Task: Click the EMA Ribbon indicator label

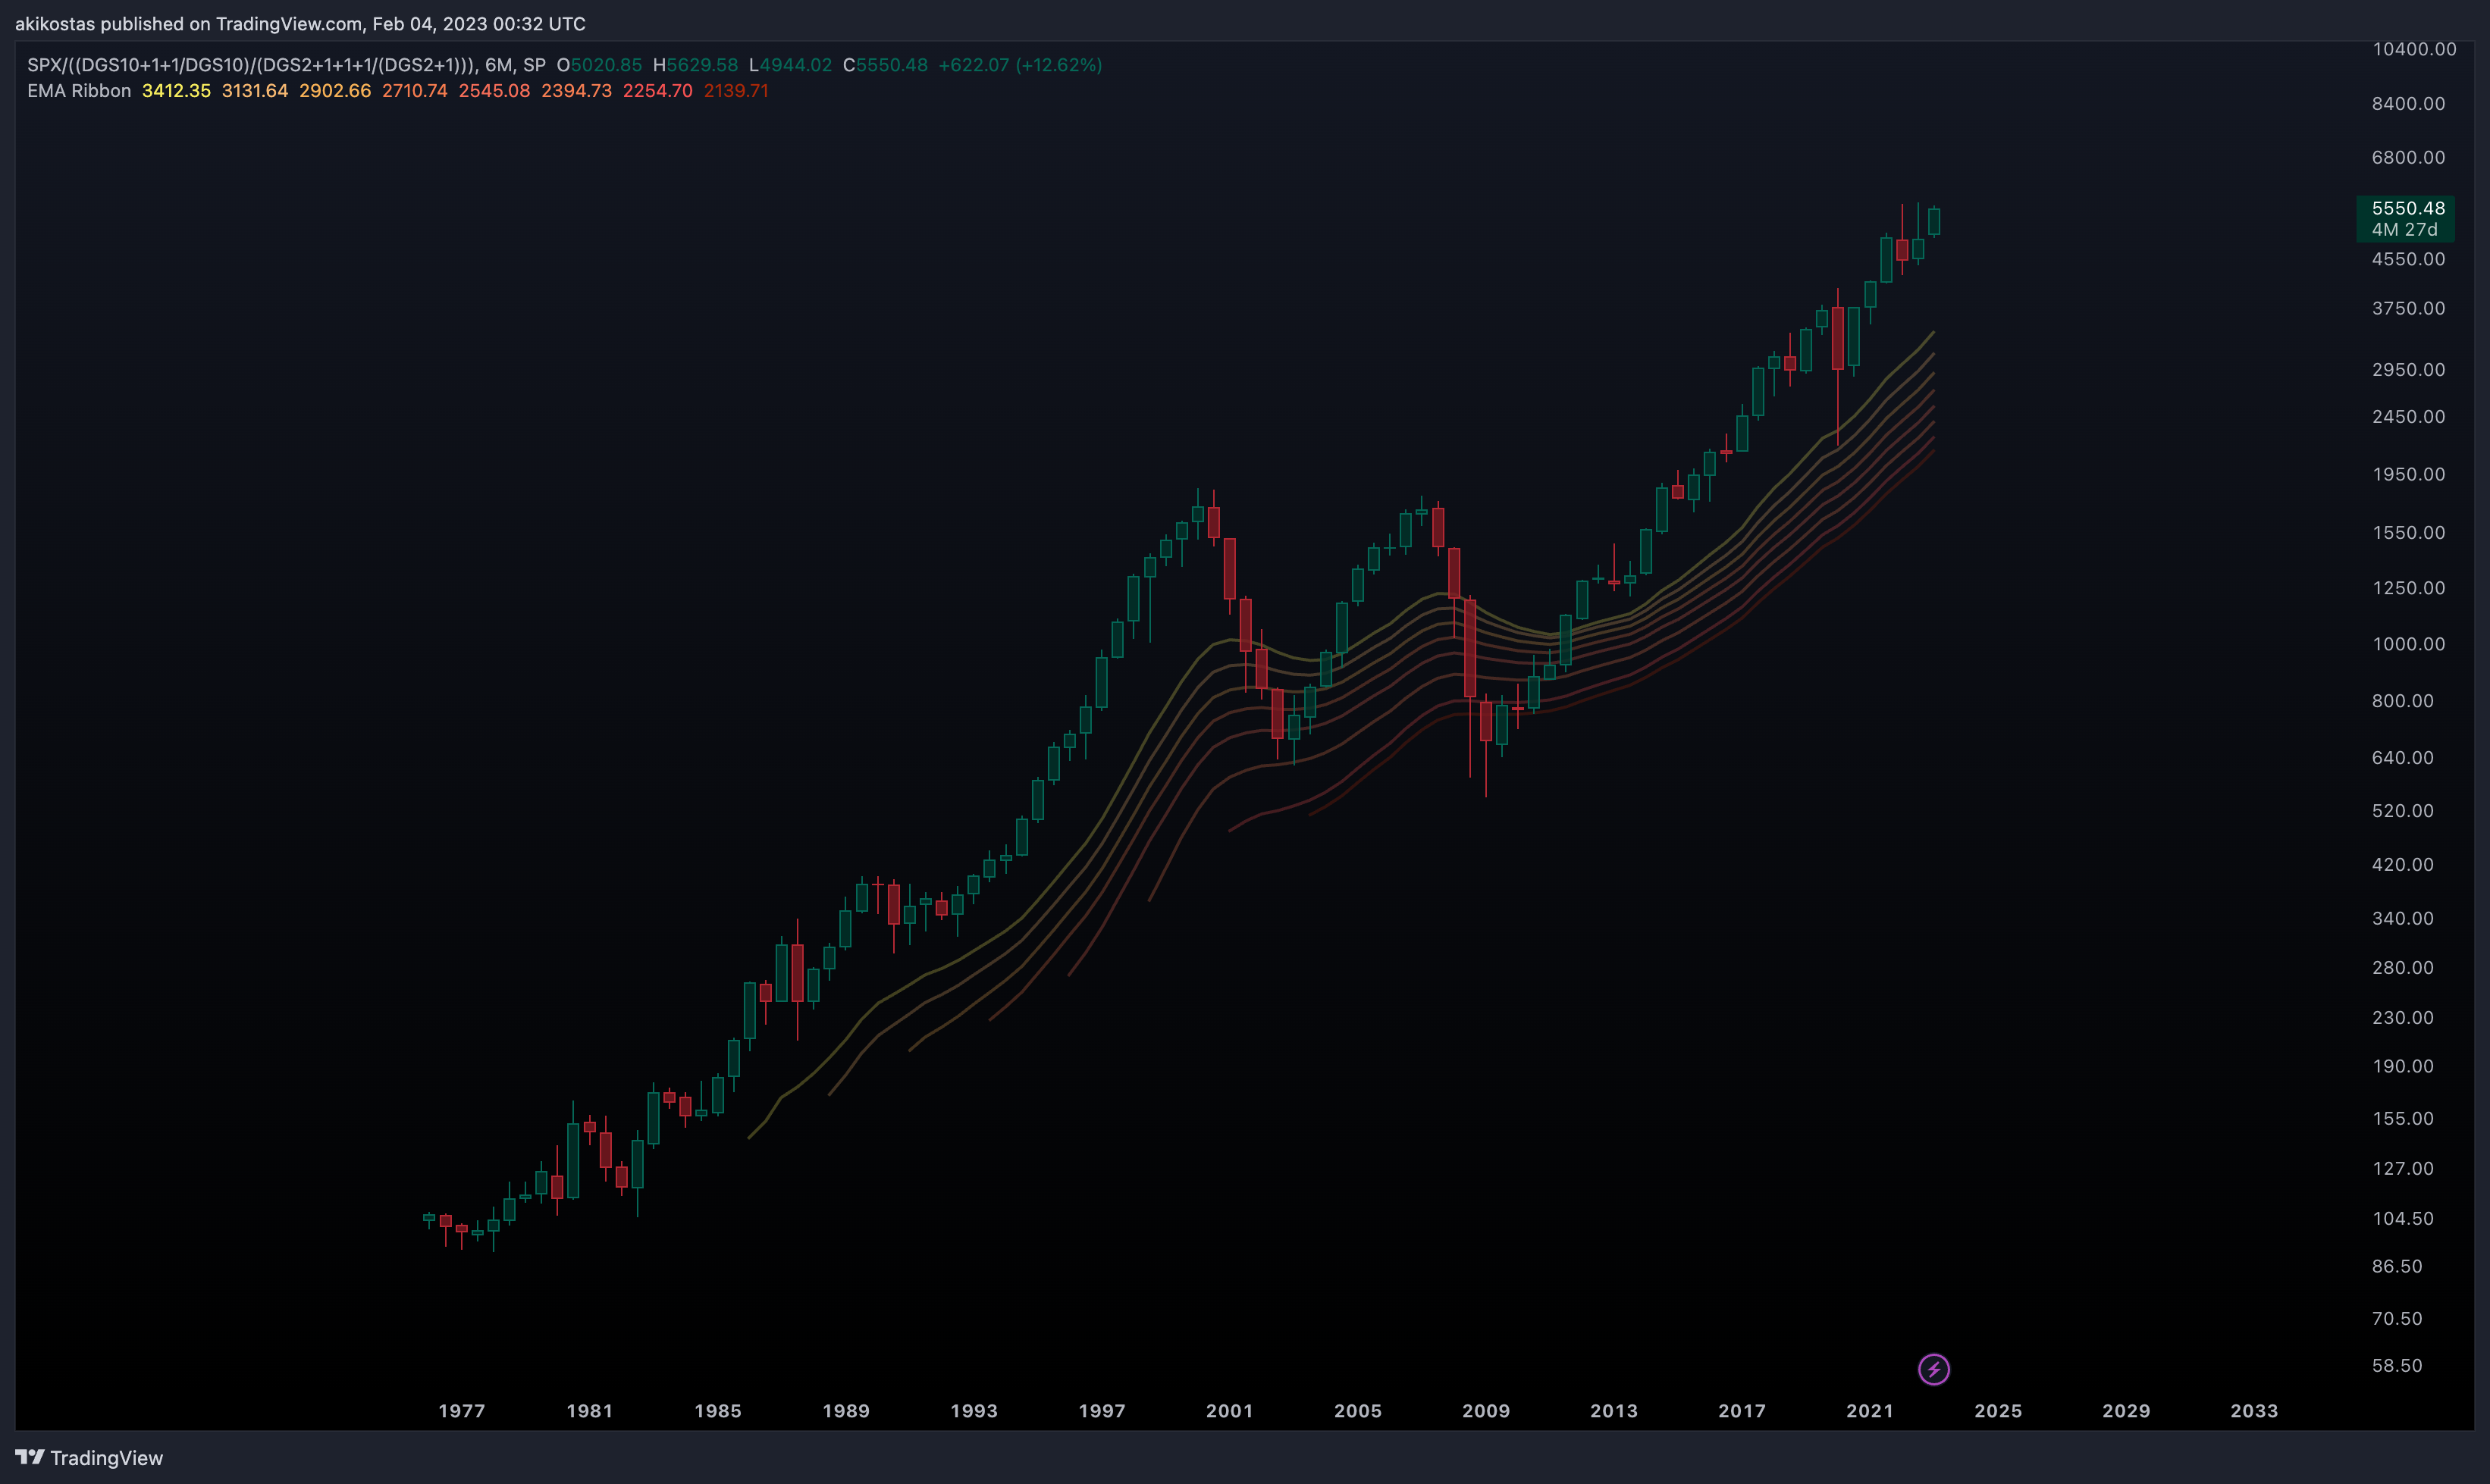Action: point(79,91)
